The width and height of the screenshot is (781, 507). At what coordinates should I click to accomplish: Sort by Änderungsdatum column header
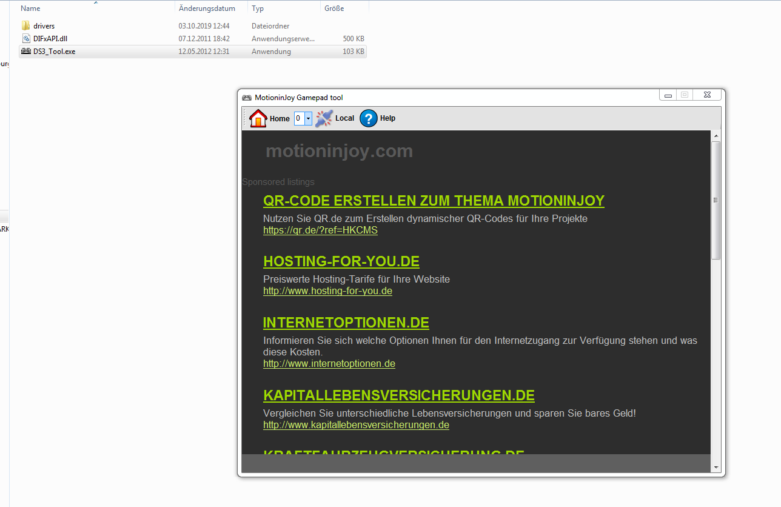pyautogui.click(x=207, y=8)
